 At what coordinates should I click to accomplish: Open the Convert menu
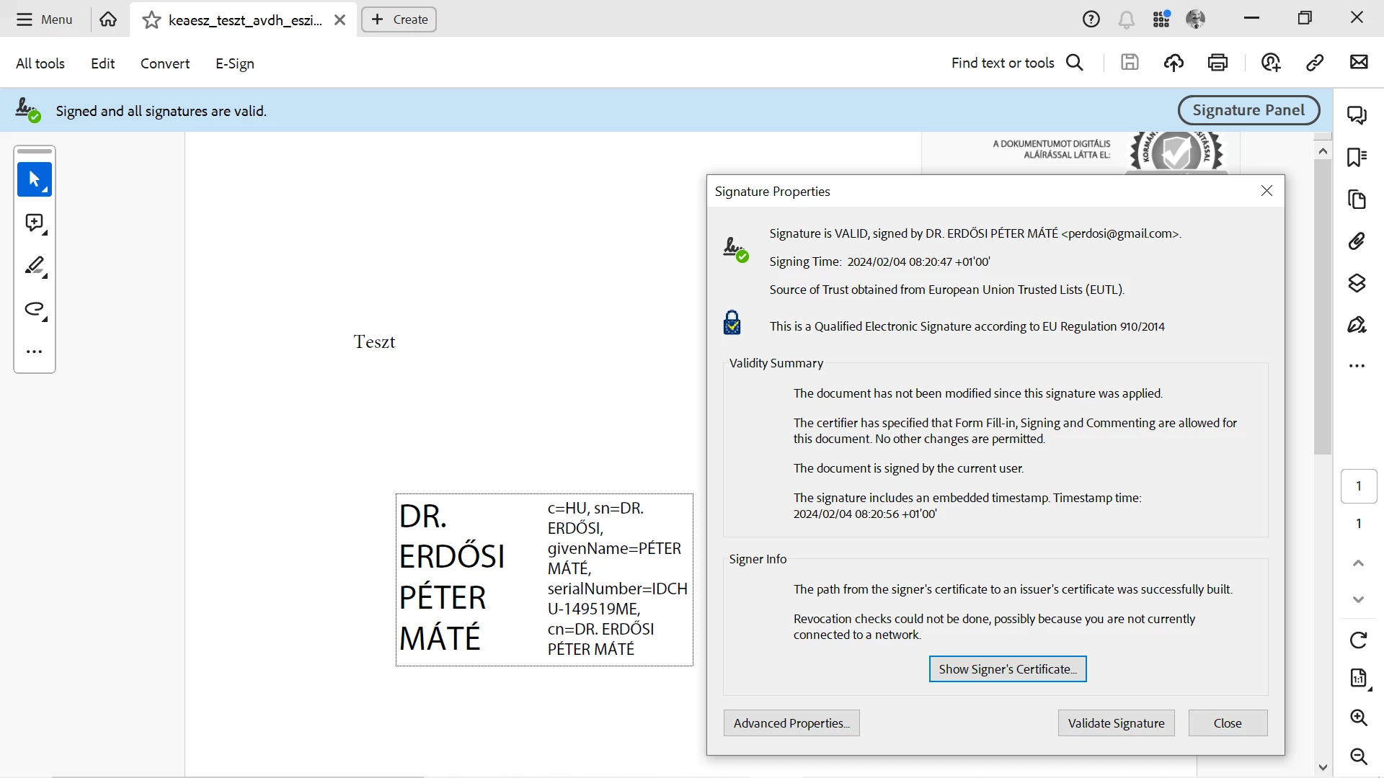point(165,63)
